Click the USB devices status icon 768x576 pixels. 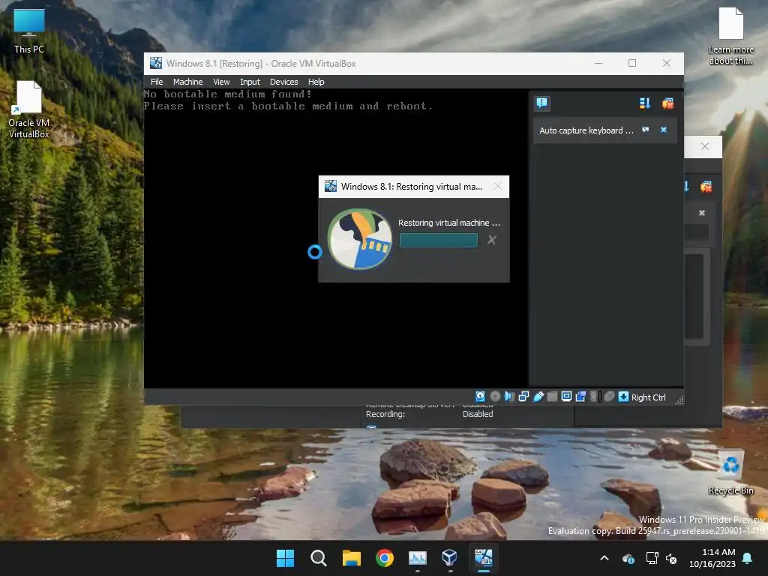point(538,396)
